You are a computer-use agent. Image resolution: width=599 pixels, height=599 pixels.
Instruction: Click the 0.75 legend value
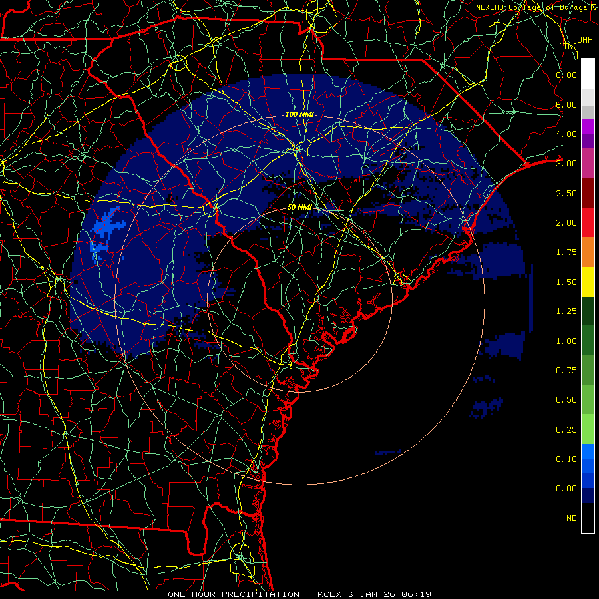click(x=566, y=371)
